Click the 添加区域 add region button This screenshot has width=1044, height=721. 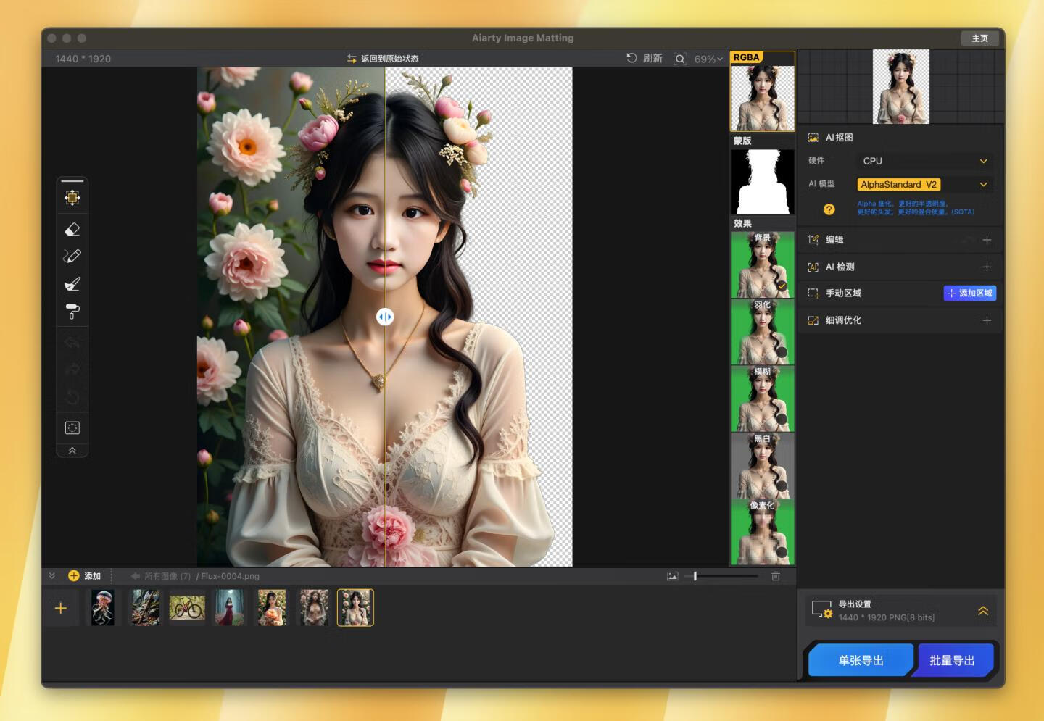point(970,293)
